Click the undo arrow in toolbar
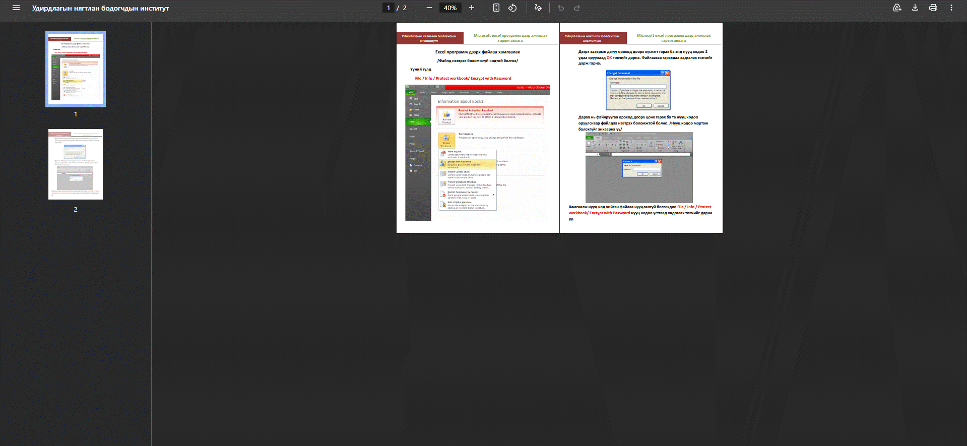Image resolution: width=967 pixels, height=446 pixels. coord(561,8)
